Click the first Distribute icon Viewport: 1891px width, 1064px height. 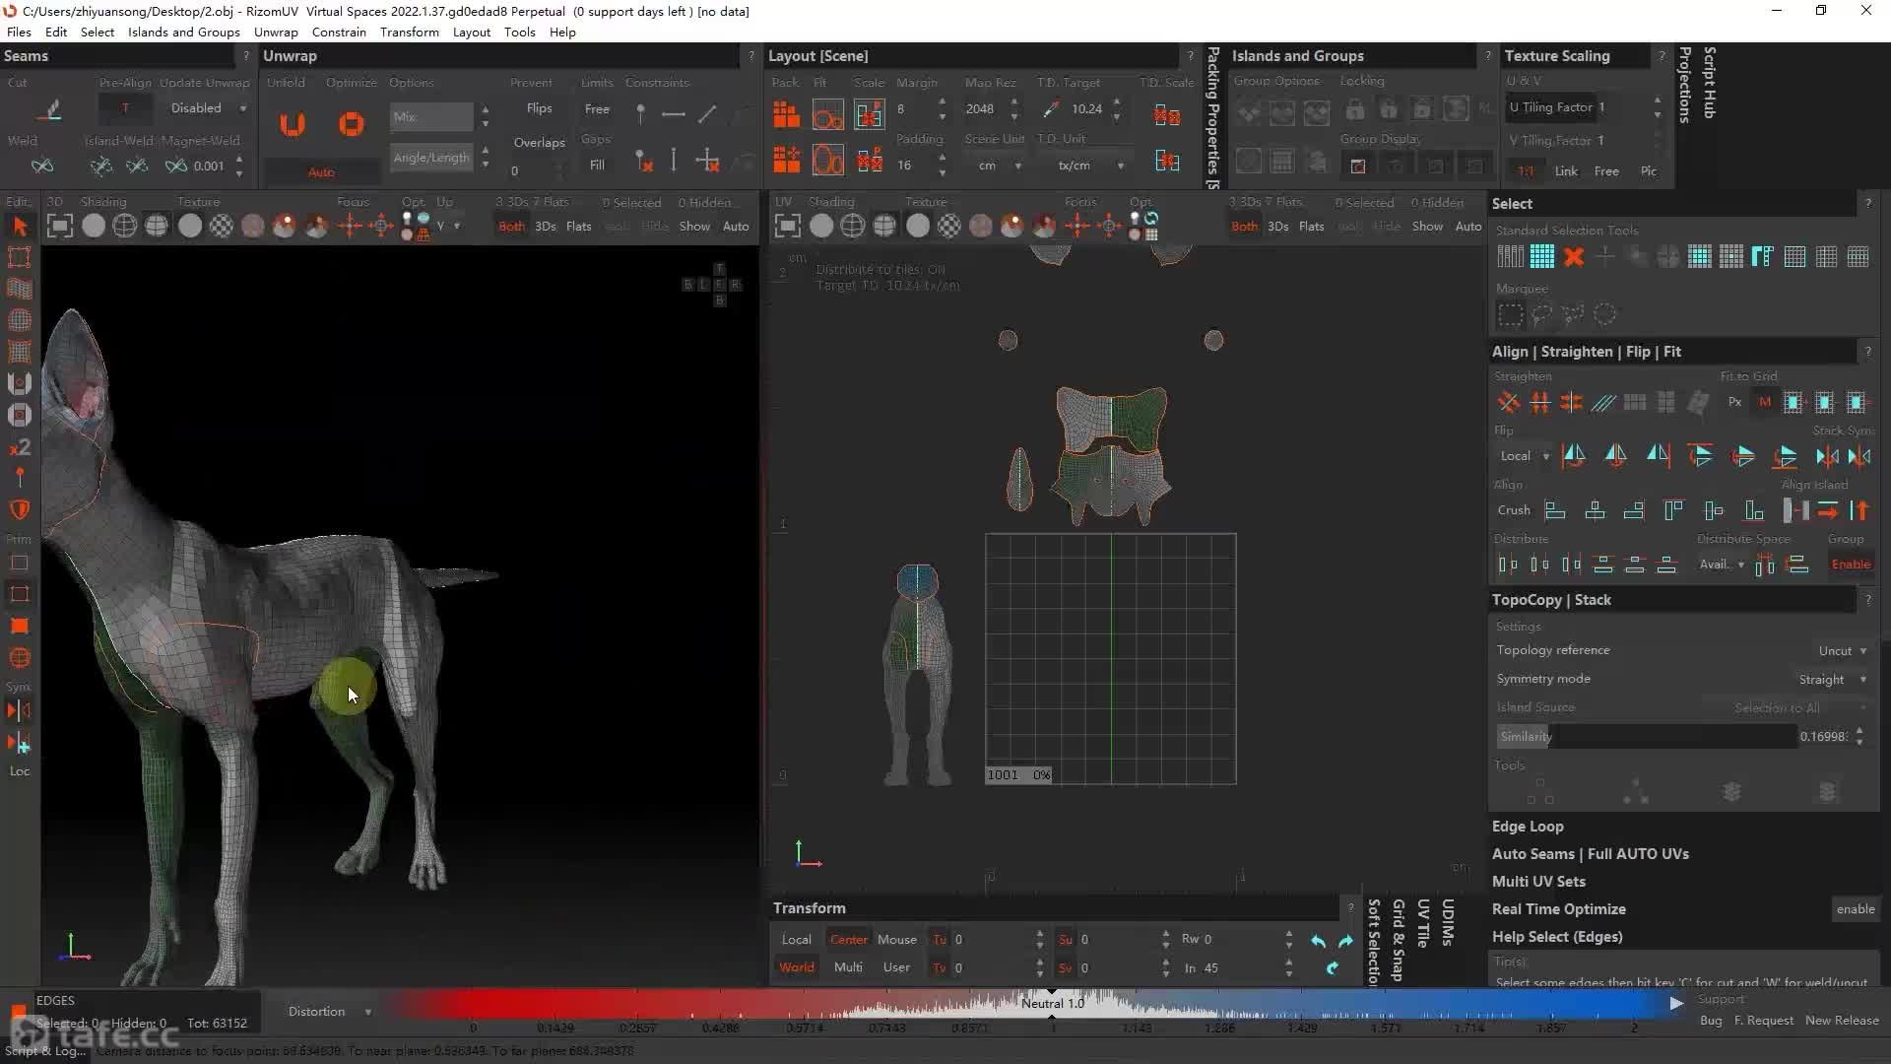tap(1508, 565)
